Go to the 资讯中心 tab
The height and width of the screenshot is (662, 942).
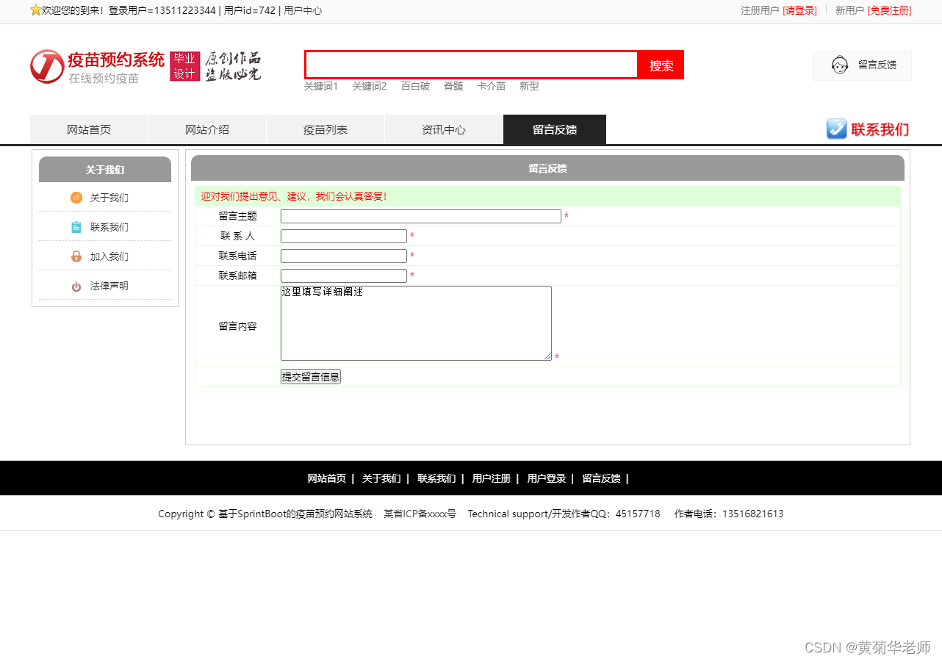444,129
